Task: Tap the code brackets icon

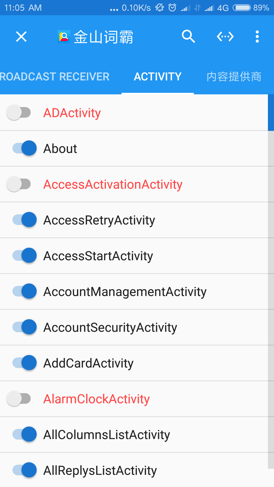Action: point(225,37)
